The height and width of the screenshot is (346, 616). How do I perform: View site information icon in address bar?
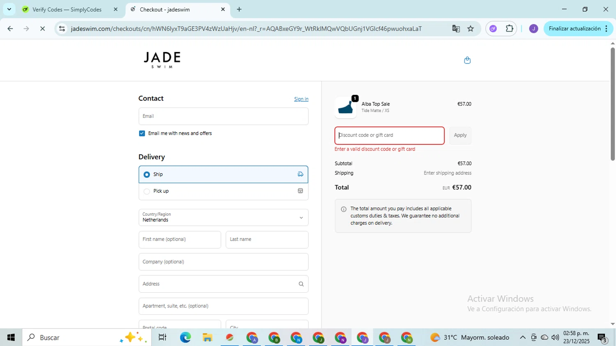[x=62, y=29]
